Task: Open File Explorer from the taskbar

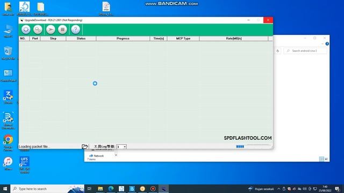Action: pyautogui.click(x=101, y=189)
